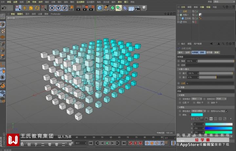Toggle the Autokeying red button
Image resolution: width=236 pixels, height=151 pixels.
tap(135, 143)
